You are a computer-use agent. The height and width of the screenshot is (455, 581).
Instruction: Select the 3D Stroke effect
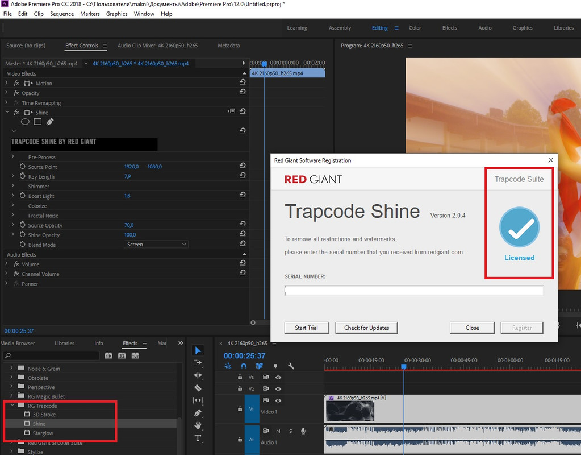pyautogui.click(x=44, y=415)
